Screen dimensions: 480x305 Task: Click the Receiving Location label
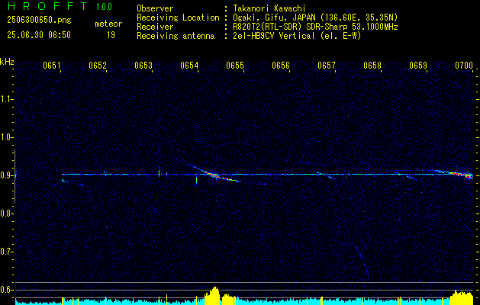[178, 18]
